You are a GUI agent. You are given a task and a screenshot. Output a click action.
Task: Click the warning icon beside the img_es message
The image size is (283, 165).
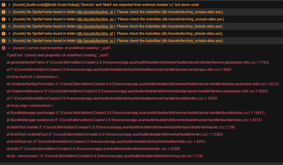coord(3,19)
